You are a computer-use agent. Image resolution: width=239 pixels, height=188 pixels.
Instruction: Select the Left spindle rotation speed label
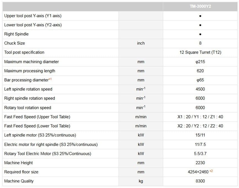[x=28, y=89]
